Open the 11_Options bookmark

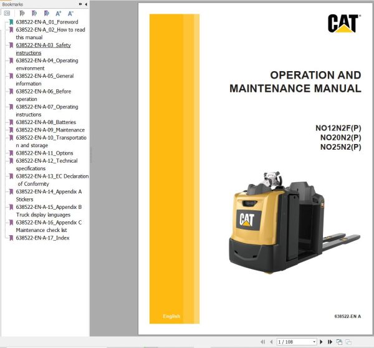(x=44, y=153)
